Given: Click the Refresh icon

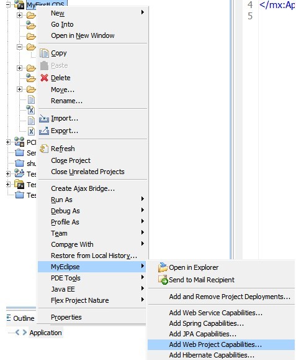Looking at the screenshot, I should 44,149.
